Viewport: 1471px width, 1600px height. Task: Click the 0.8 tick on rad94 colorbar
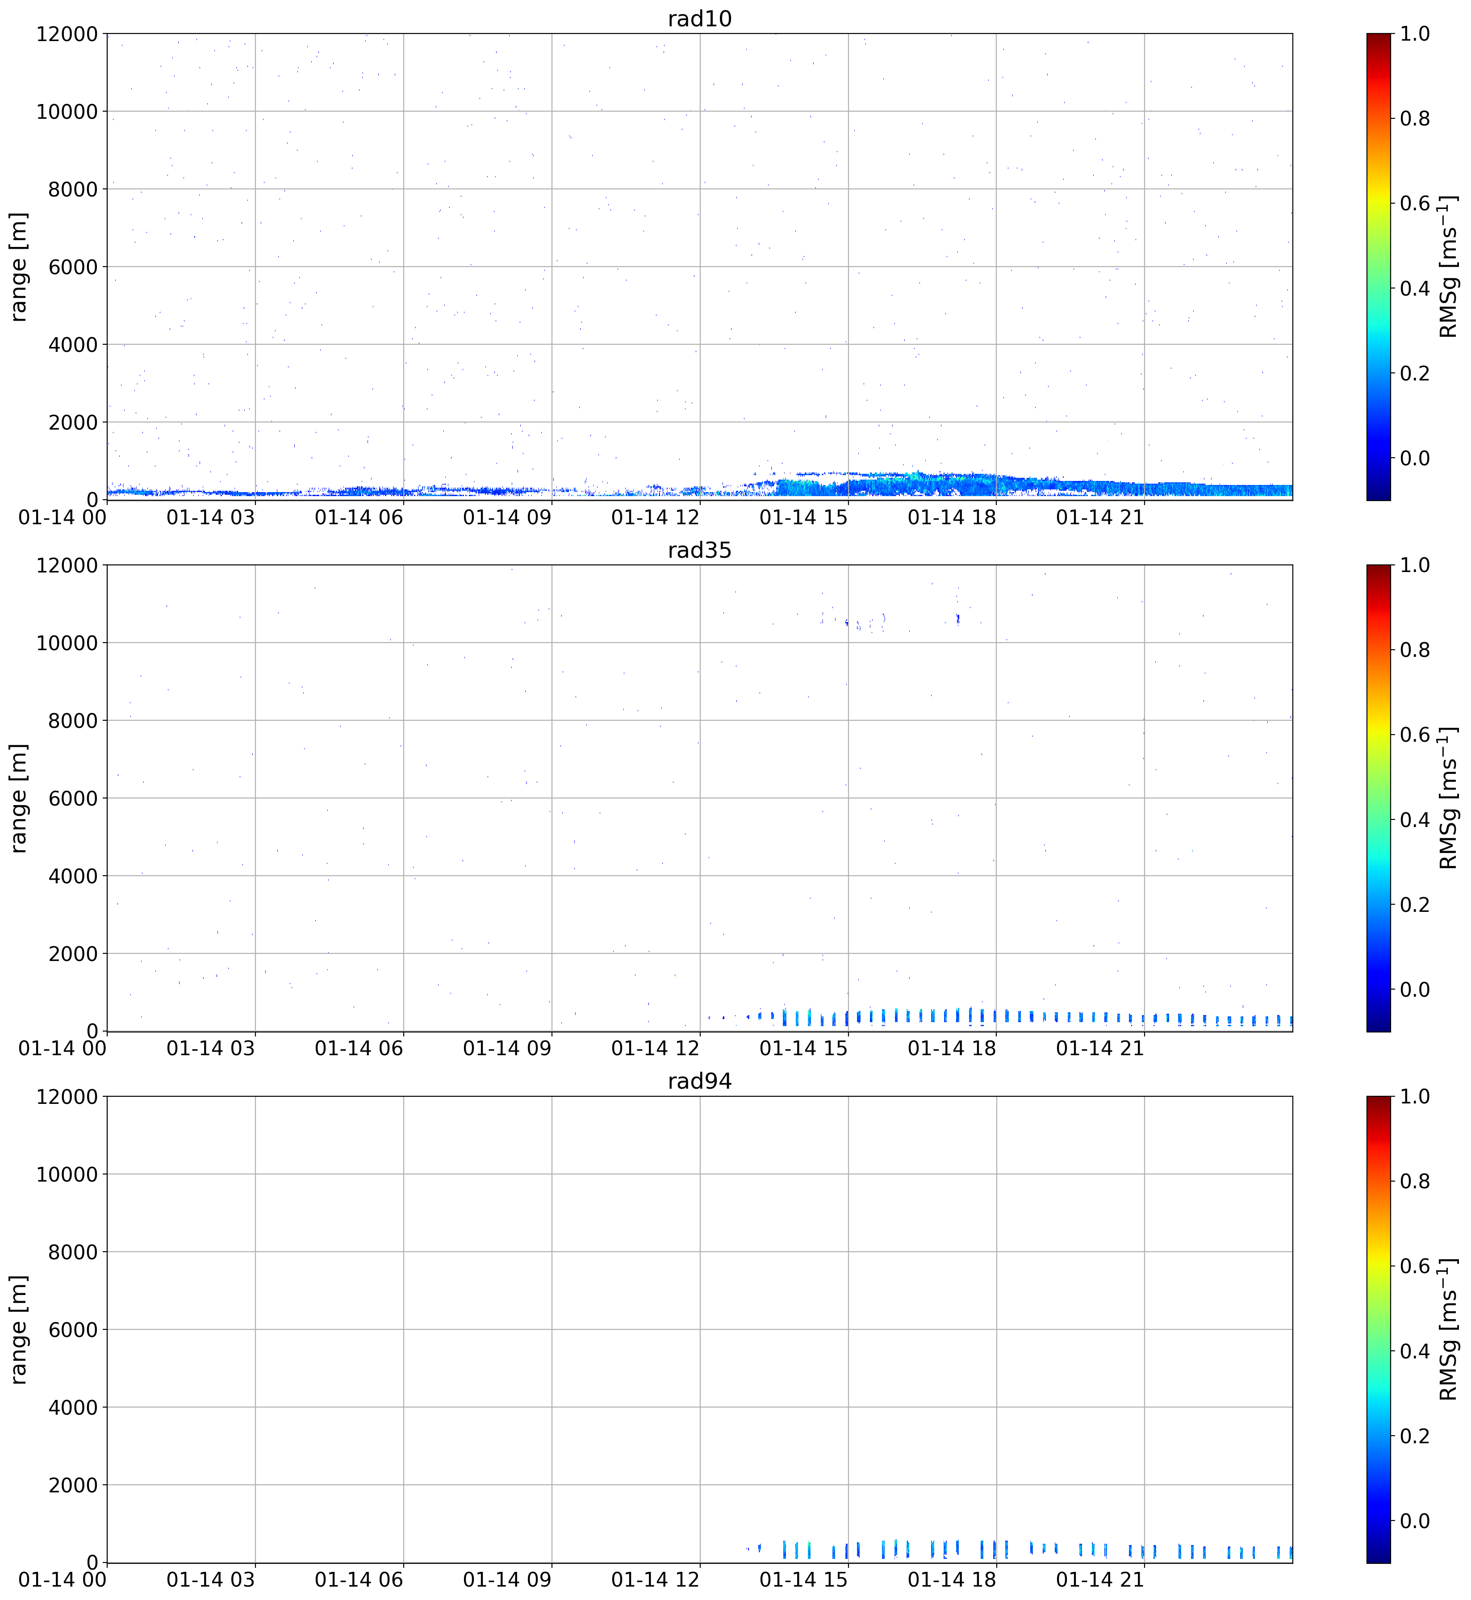pyautogui.click(x=1415, y=1181)
